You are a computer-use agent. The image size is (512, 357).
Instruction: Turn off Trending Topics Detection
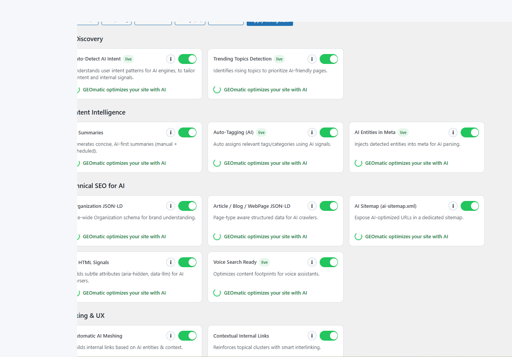click(329, 59)
